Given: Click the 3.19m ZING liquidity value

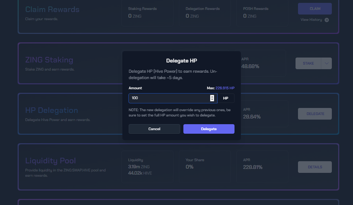Looking at the screenshot, I should tap(139, 167).
